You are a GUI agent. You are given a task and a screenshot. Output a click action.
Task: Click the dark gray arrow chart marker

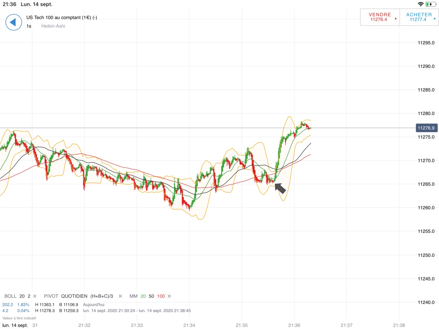pyautogui.click(x=280, y=188)
